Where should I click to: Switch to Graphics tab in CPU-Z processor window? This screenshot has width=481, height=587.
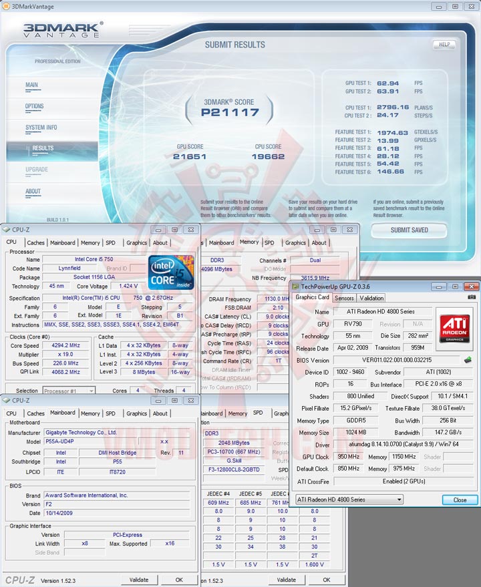point(136,242)
